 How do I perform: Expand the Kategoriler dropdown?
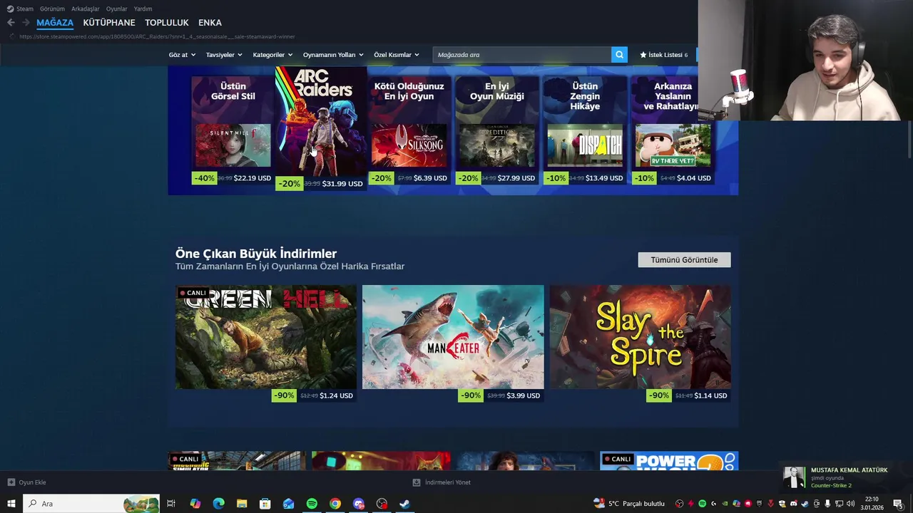pyautogui.click(x=272, y=55)
